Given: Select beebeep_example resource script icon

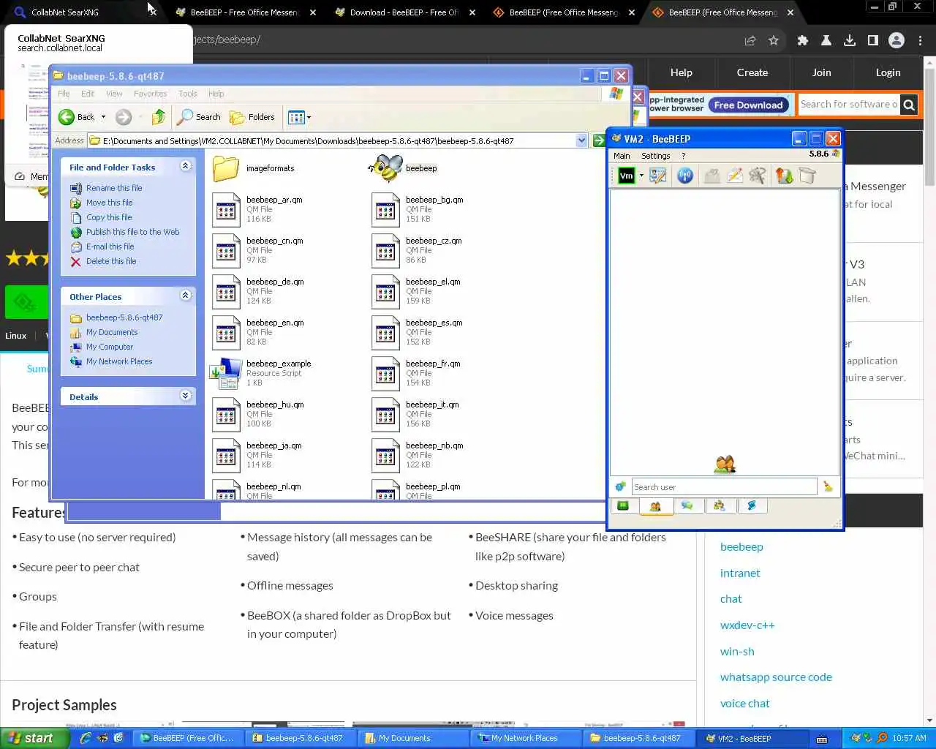Looking at the screenshot, I should point(226,373).
